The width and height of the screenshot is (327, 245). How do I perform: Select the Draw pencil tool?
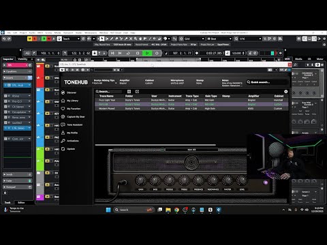[112, 39]
